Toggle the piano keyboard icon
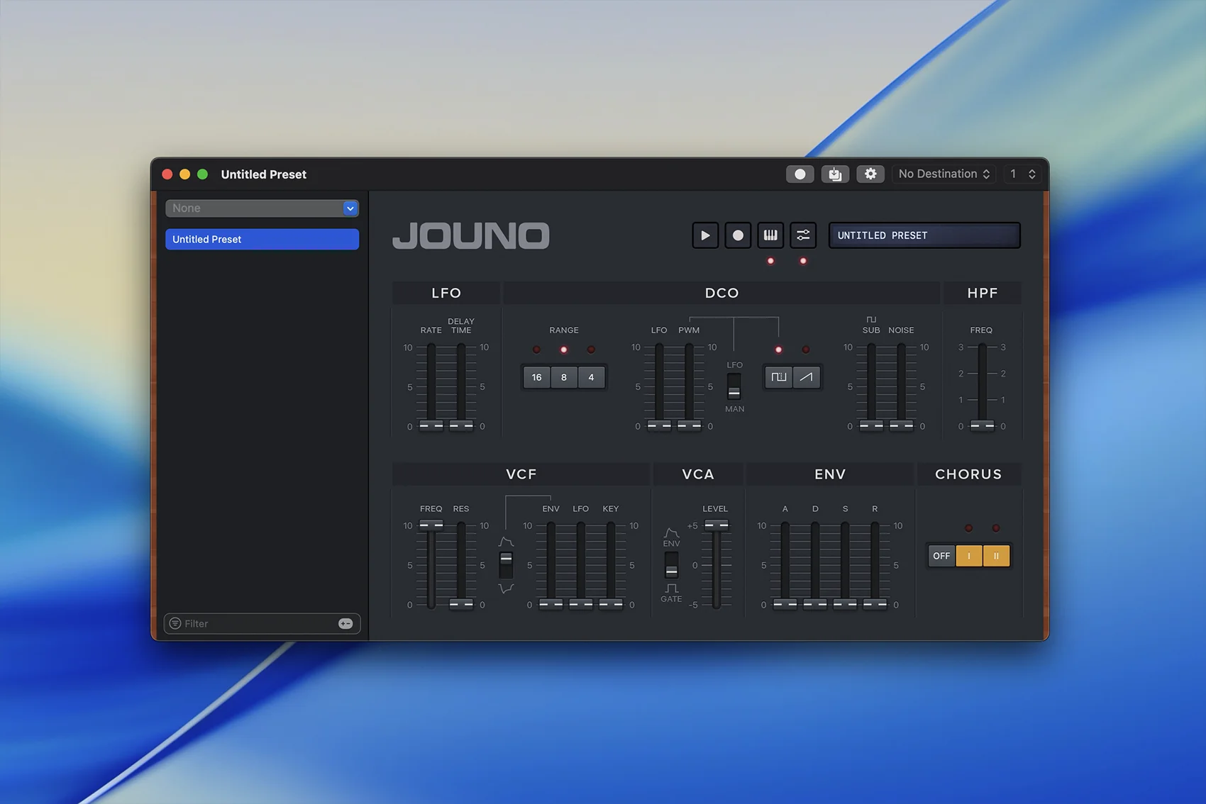1206x804 pixels. 770,235
